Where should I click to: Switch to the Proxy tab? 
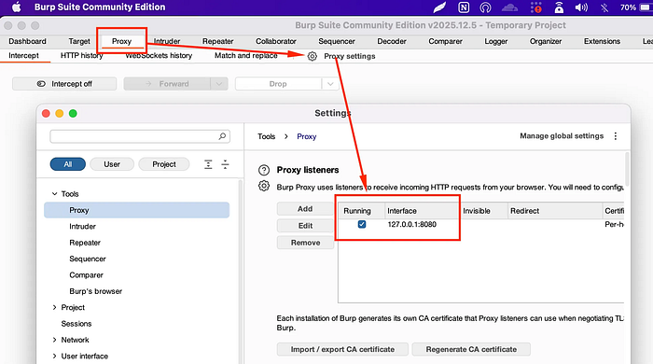click(x=121, y=41)
